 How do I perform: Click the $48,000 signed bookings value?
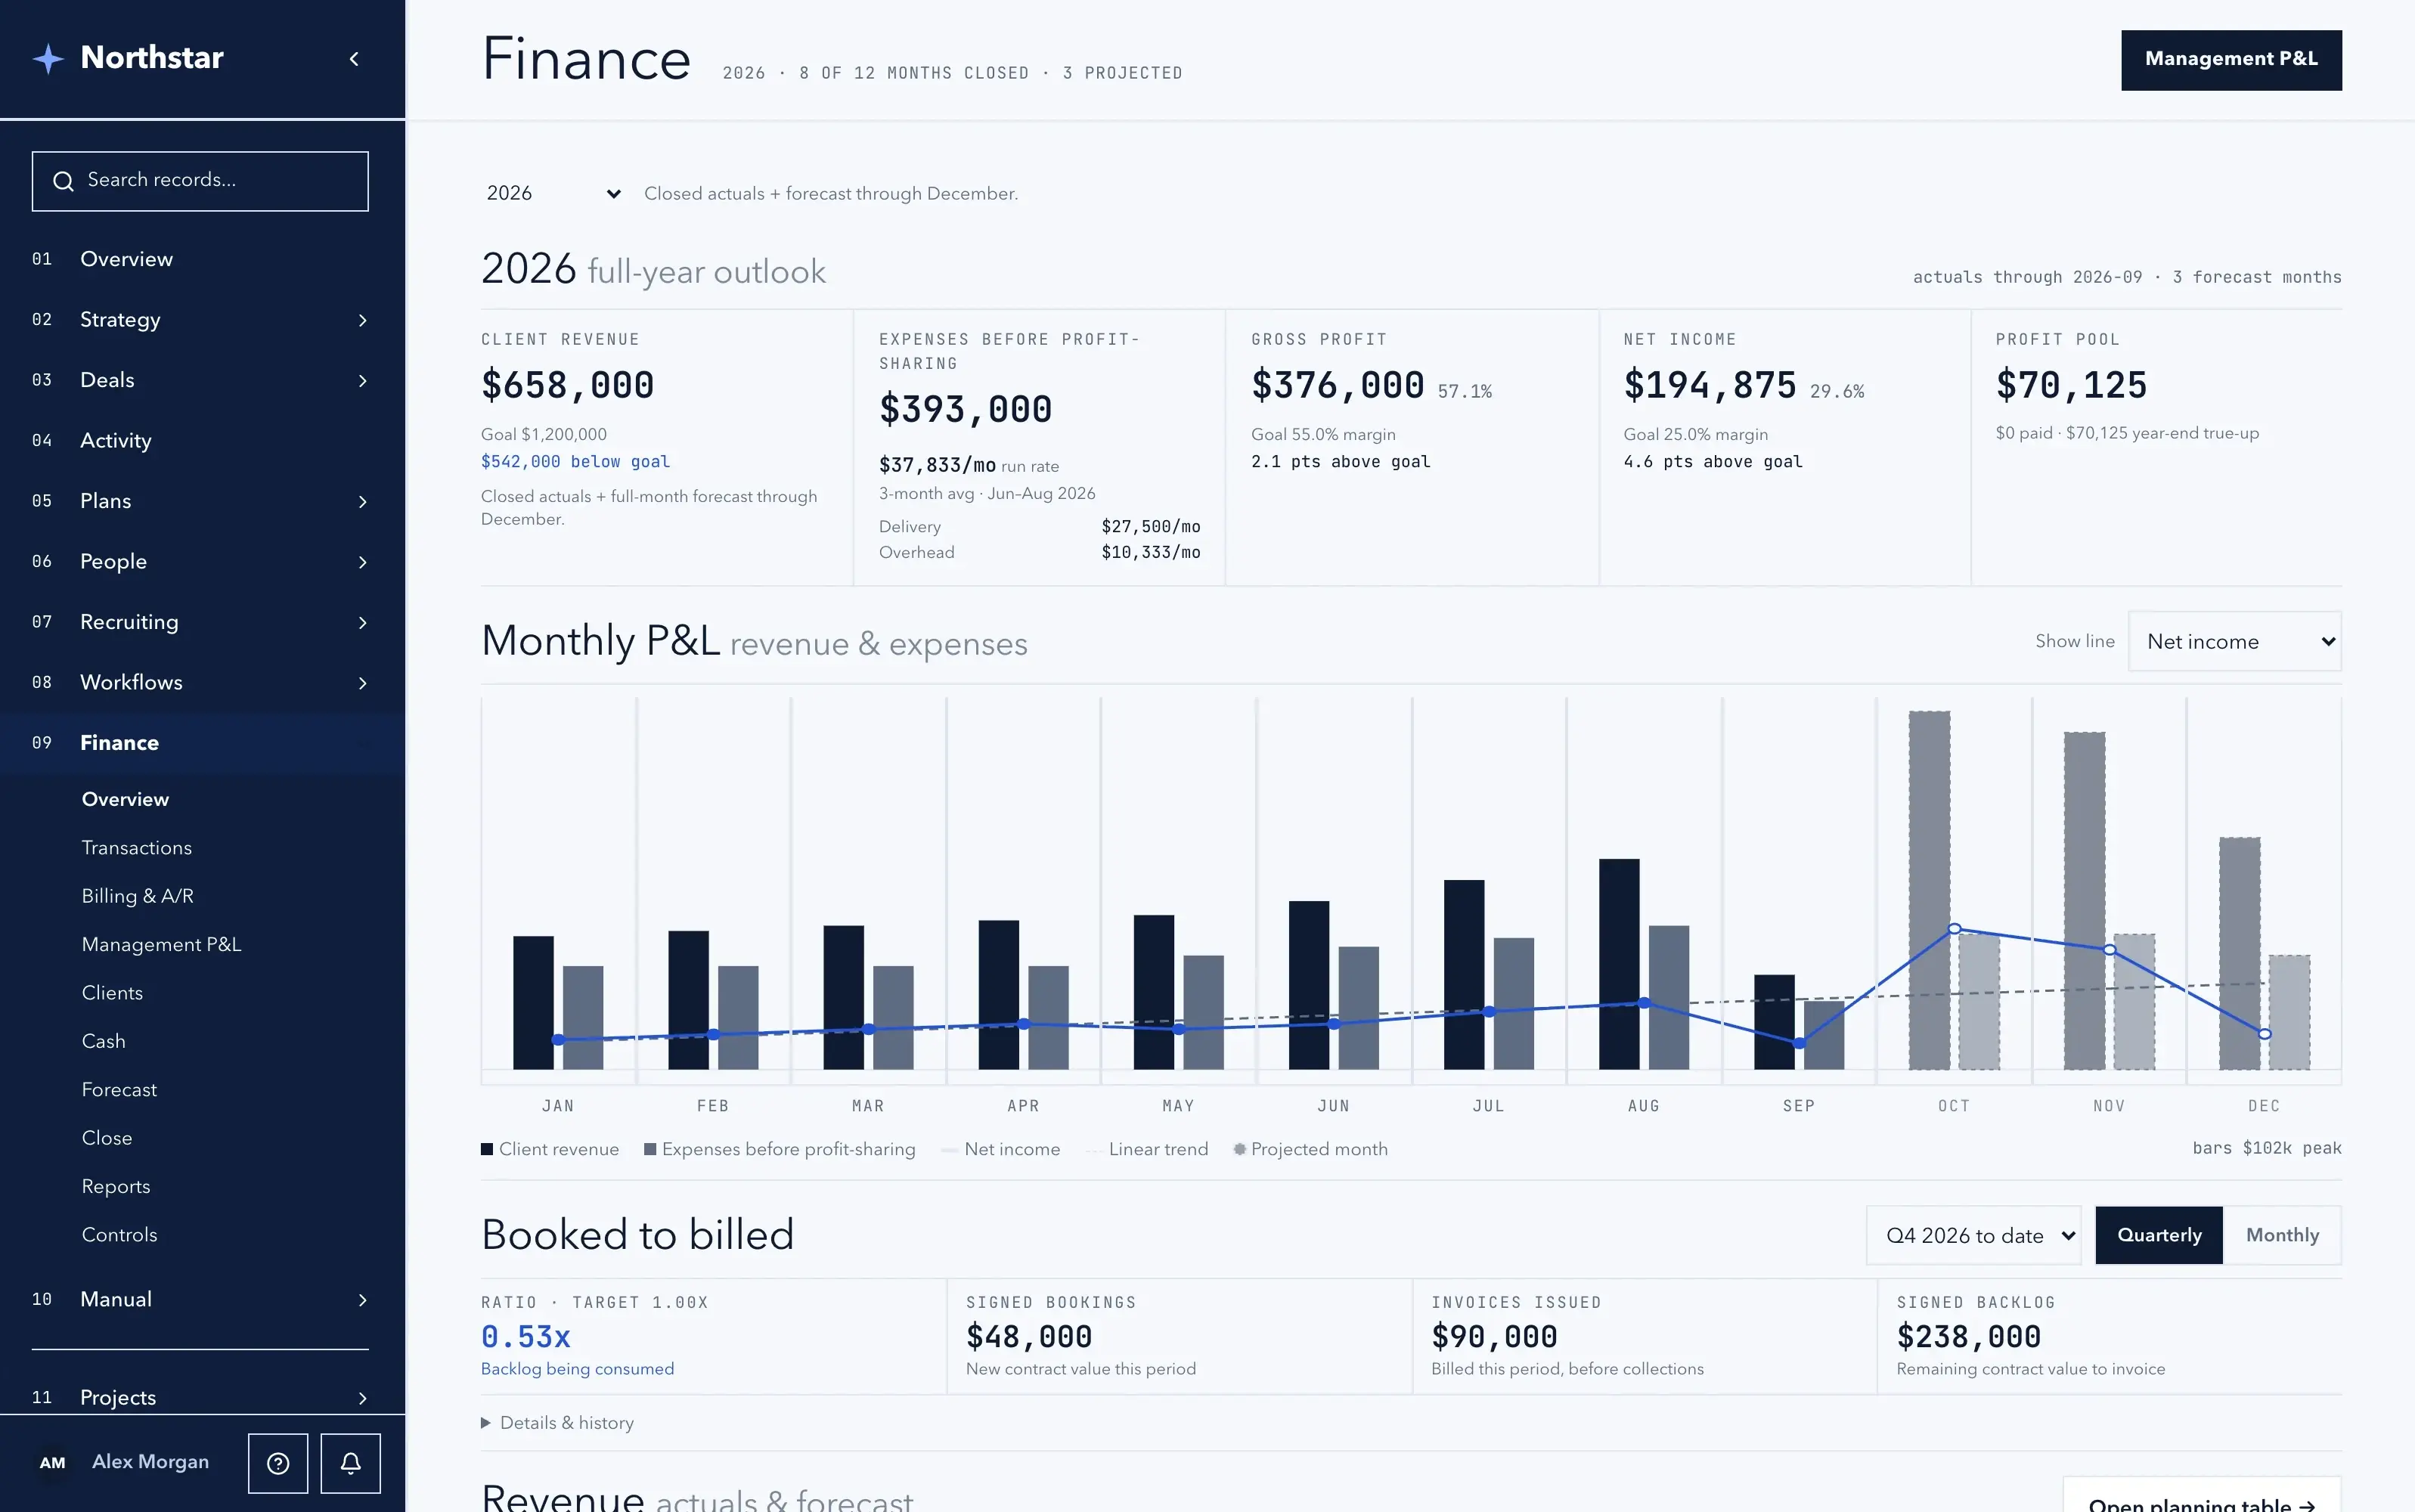coord(1029,1337)
